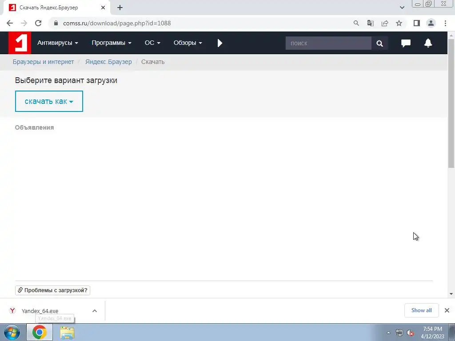Open the скачать как dropdown button

49,101
